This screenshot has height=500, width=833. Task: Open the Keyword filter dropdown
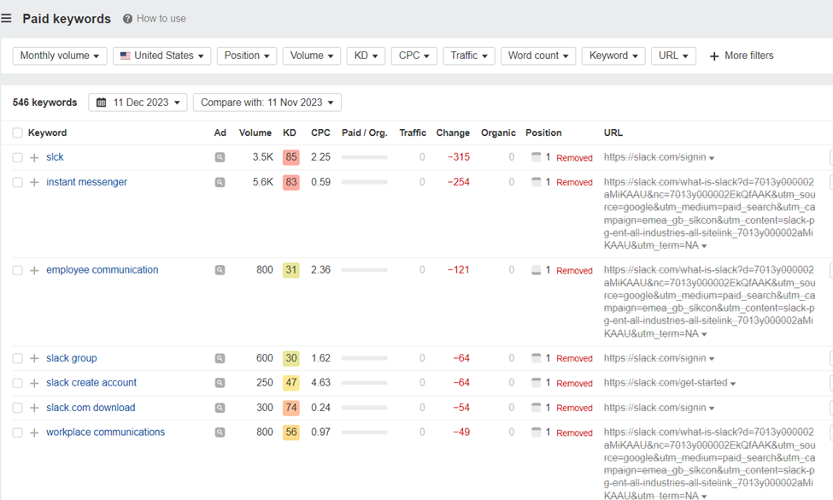point(613,56)
